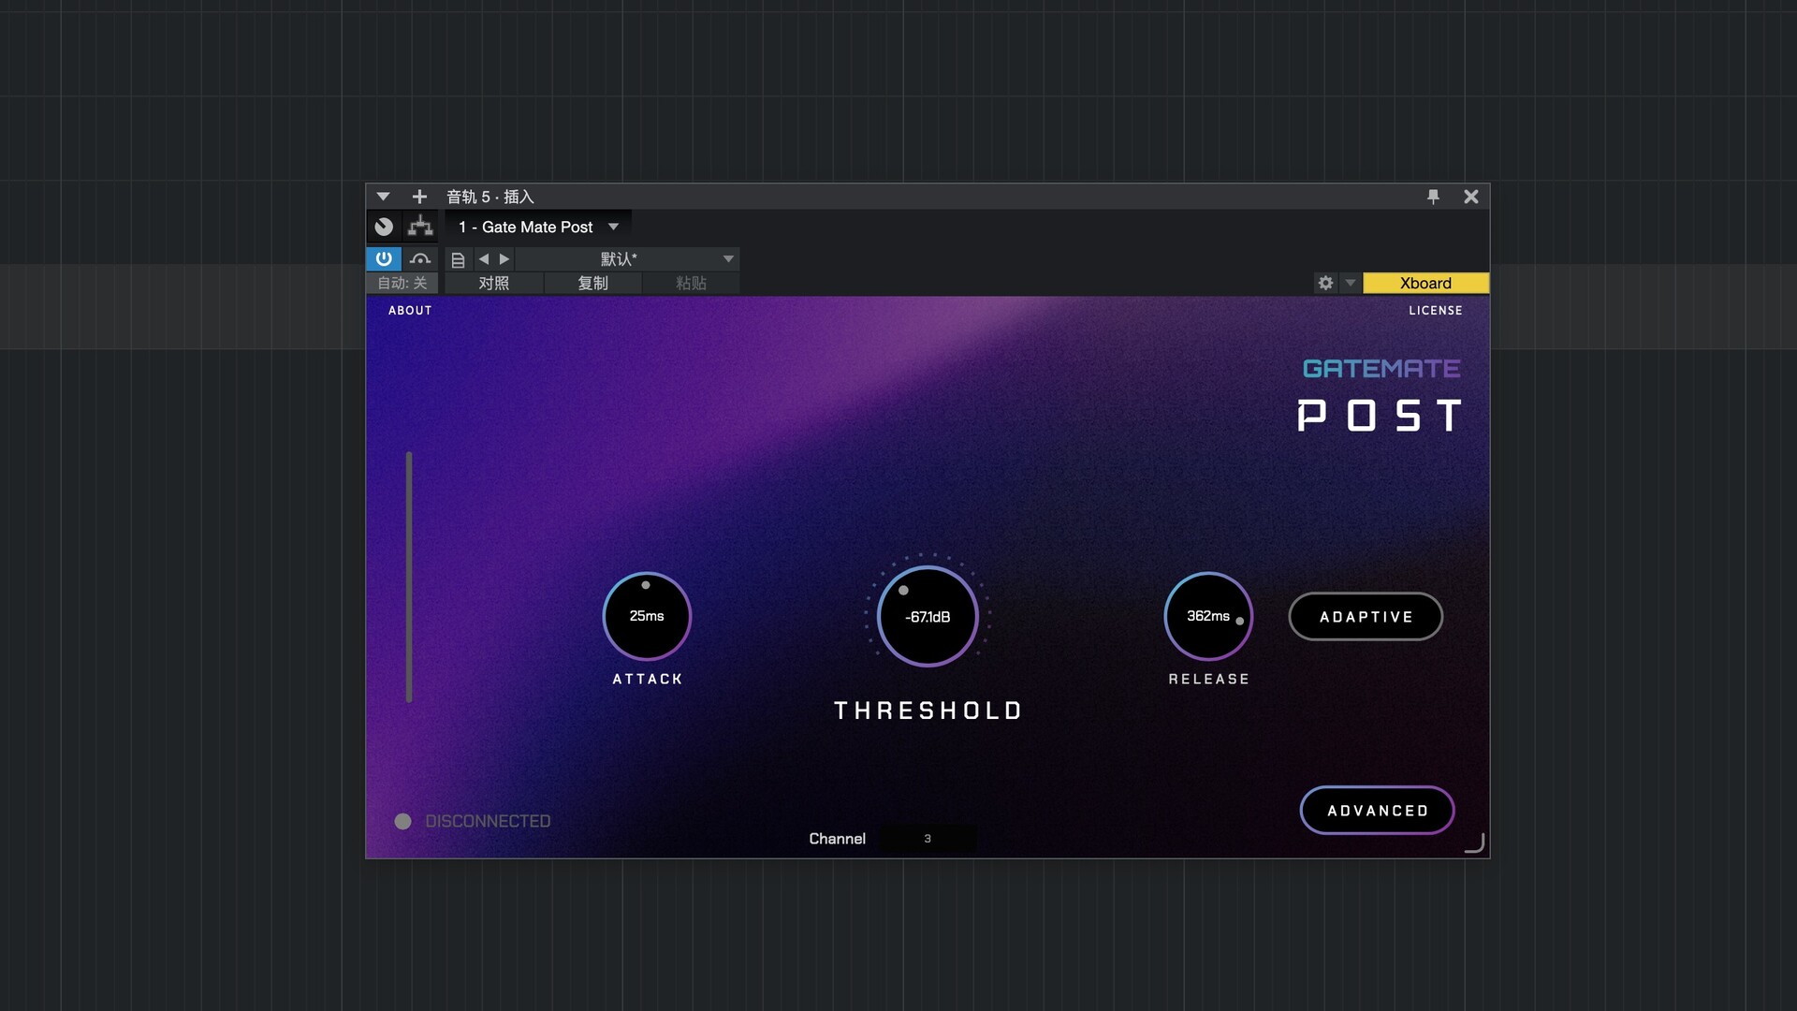Click the round compare dial icon
The width and height of the screenshot is (1797, 1011).
coord(384,227)
